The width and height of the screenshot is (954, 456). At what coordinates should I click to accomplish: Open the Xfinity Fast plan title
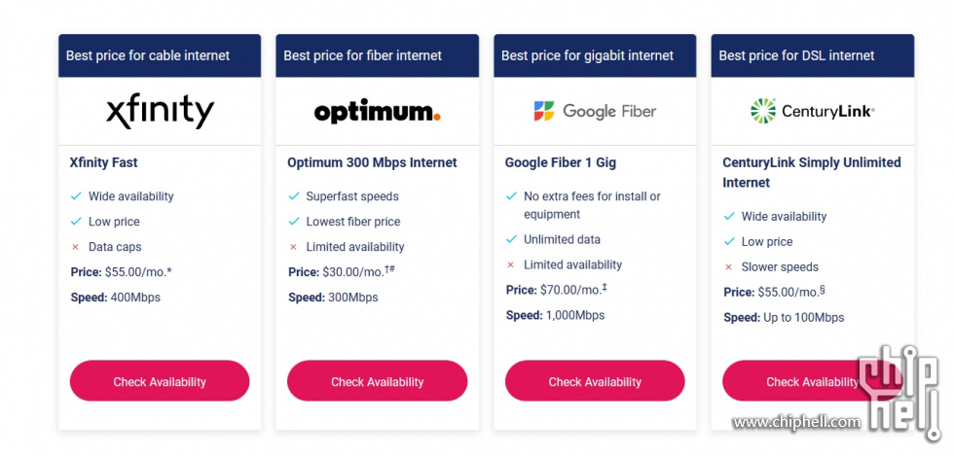pyautogui.click(x=104, y=163)
